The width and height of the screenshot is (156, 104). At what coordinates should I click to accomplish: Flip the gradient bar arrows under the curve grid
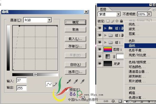point(35,75)
